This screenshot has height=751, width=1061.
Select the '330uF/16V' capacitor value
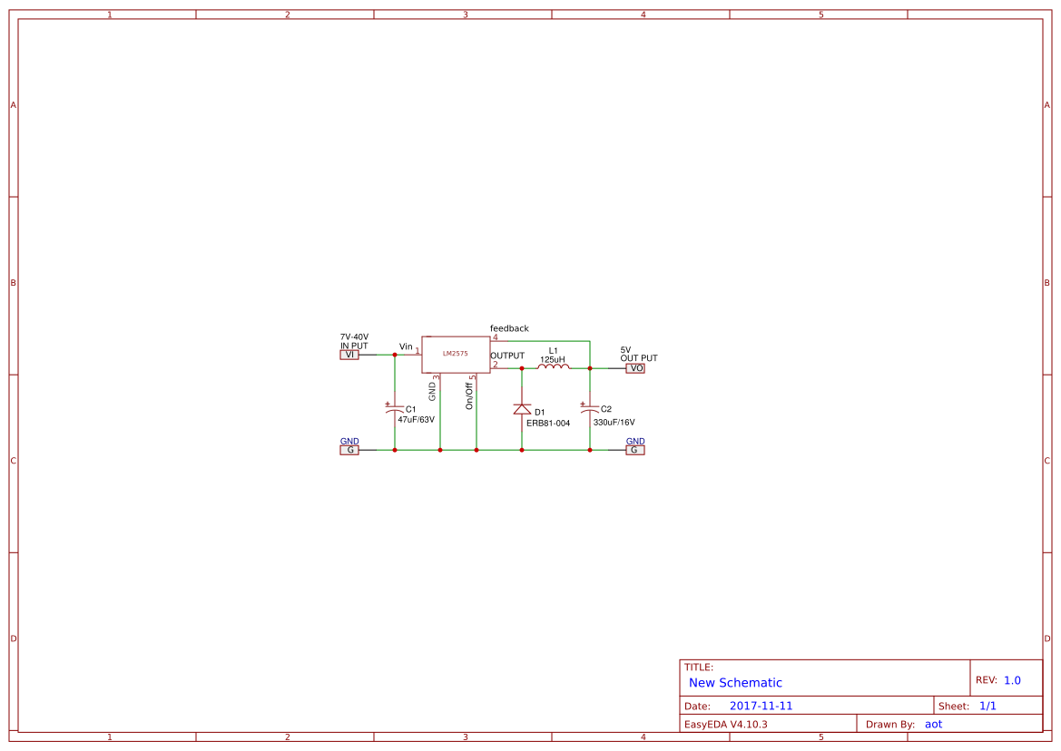tap(614, 423)
